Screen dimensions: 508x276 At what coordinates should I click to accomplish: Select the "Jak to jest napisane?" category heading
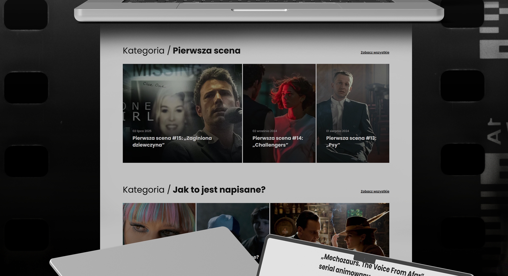(x=219, y=190)
